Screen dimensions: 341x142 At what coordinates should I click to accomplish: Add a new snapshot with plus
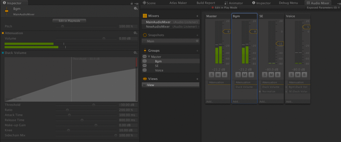[x=197, y=35]
